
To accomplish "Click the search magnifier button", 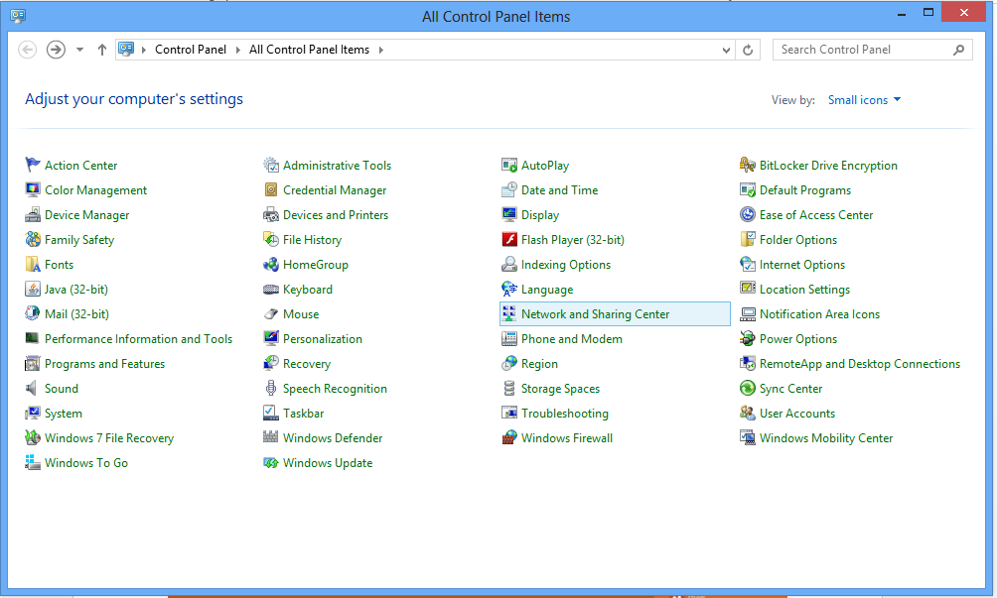I will (959, 50).
